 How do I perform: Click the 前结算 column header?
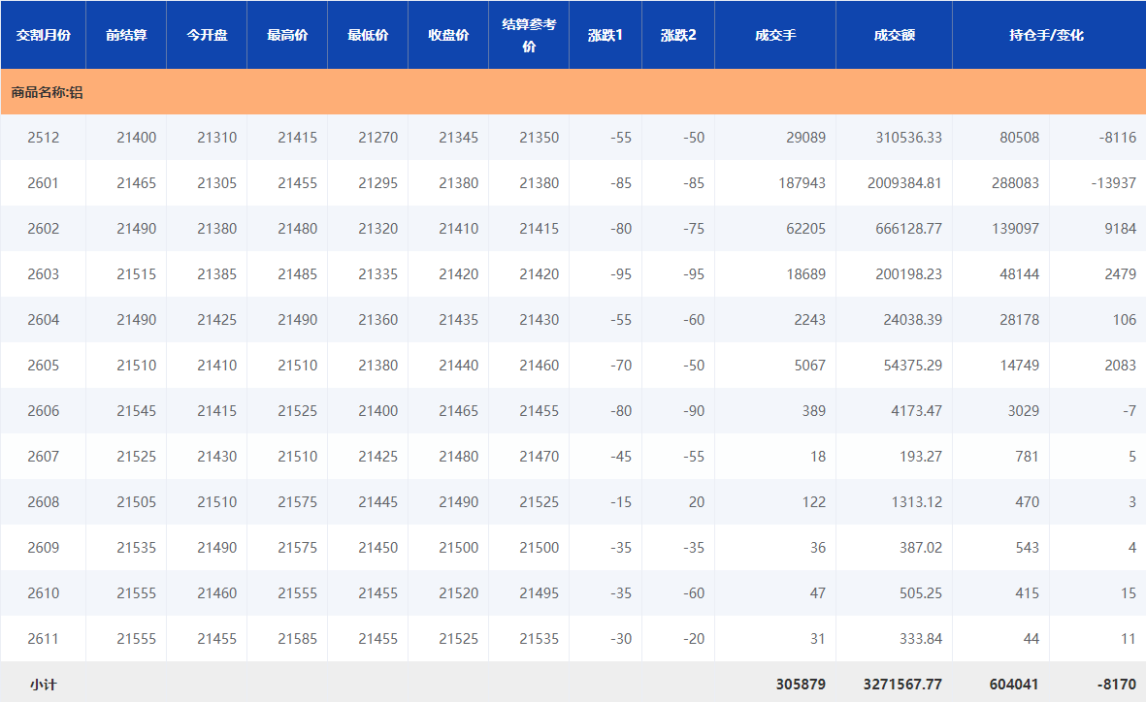click(126, 35)
